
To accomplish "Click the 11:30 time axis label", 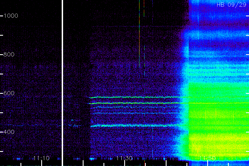I will [124, 158].
